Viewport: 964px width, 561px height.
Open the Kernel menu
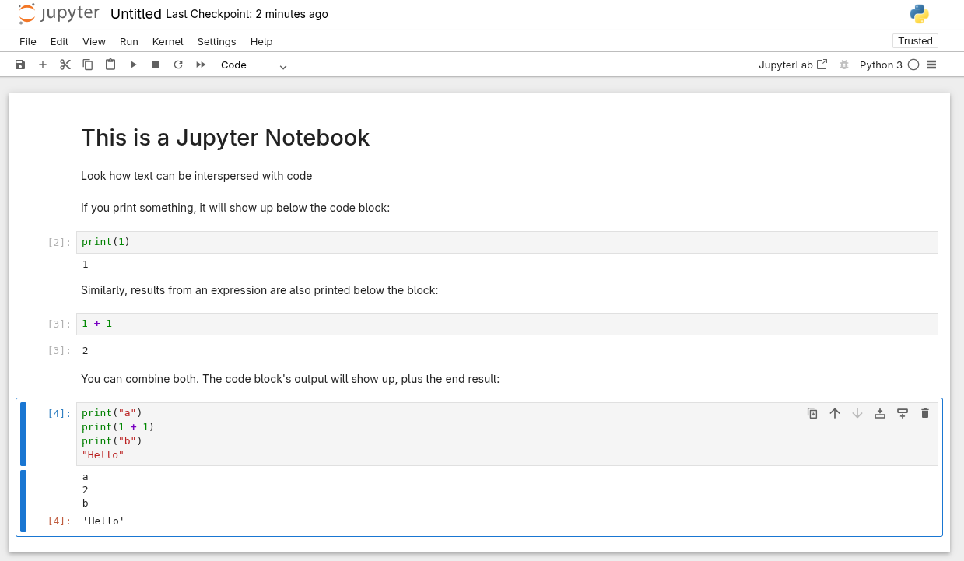point(167,41)
